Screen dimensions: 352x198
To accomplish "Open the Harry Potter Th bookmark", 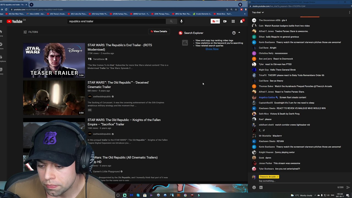I will coord(98,14).
